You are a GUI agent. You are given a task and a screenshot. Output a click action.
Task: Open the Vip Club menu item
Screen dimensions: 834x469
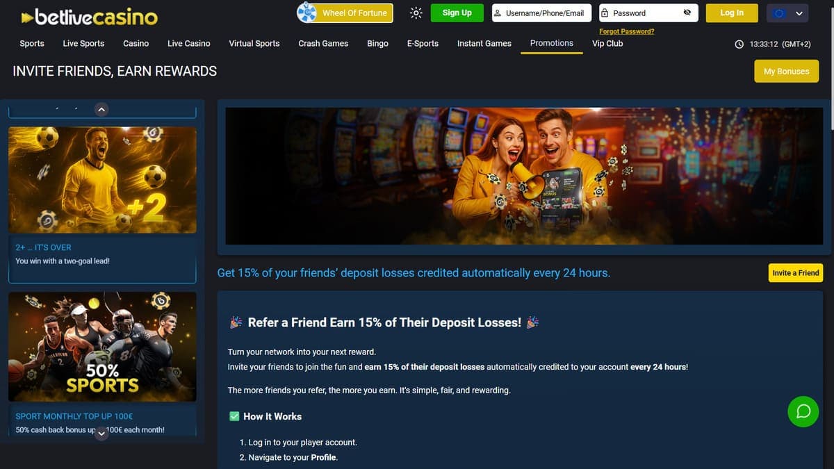click(x=607, y=43)
